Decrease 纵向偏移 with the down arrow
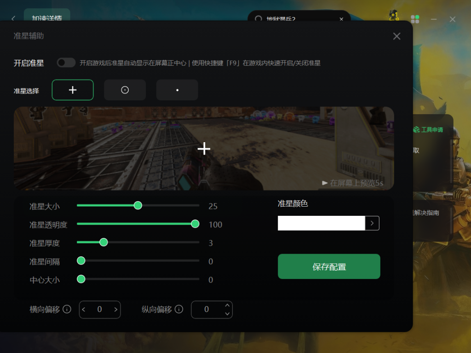 click(227, 314)
